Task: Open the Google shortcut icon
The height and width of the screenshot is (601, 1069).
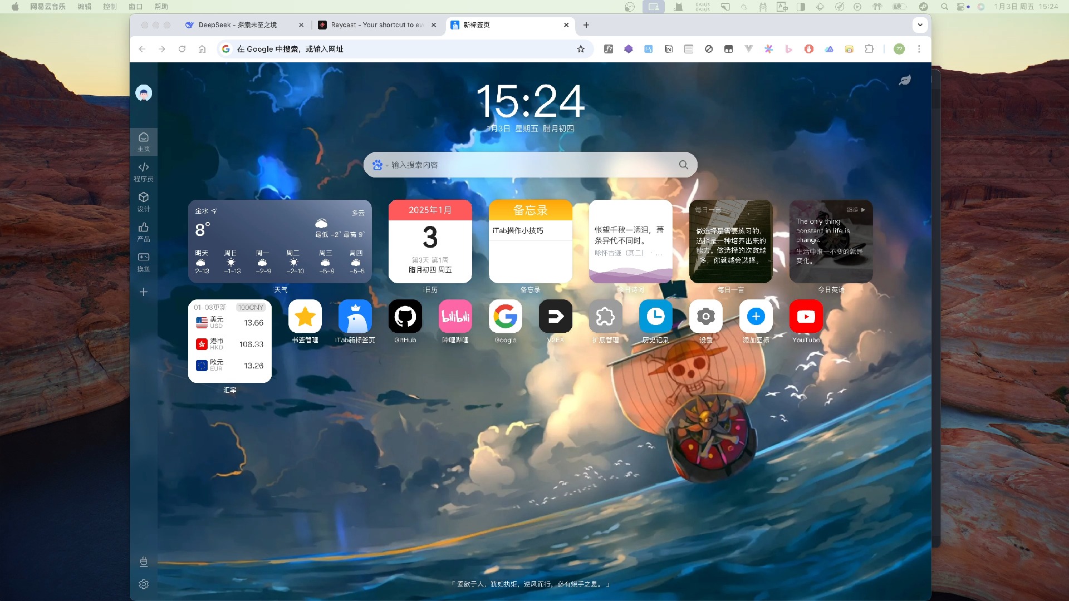Action: (x=506, y=316)
